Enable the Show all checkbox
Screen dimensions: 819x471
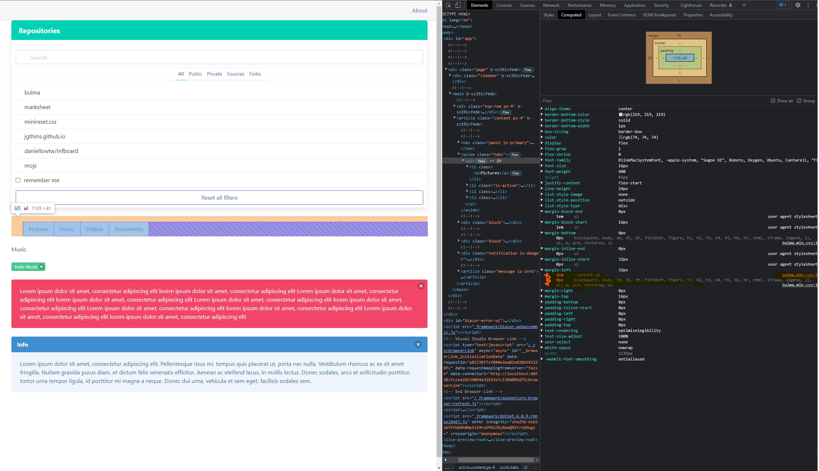coord(773,101)
